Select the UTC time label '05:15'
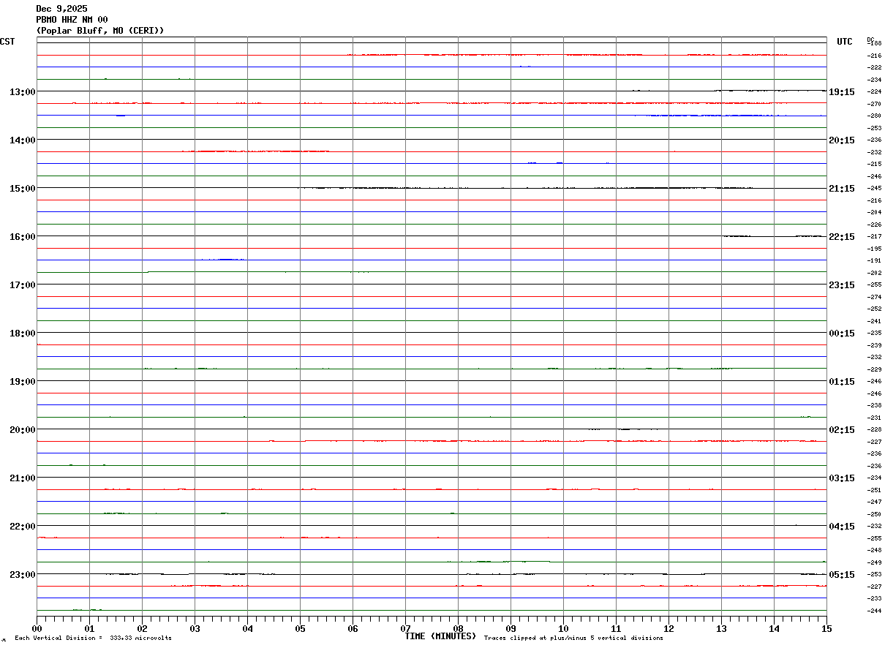 [x=842, y=575]
